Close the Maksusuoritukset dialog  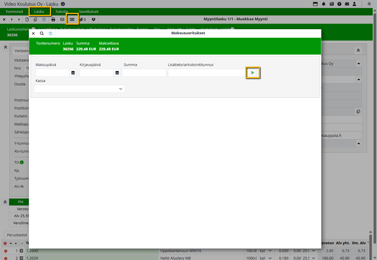33,33
